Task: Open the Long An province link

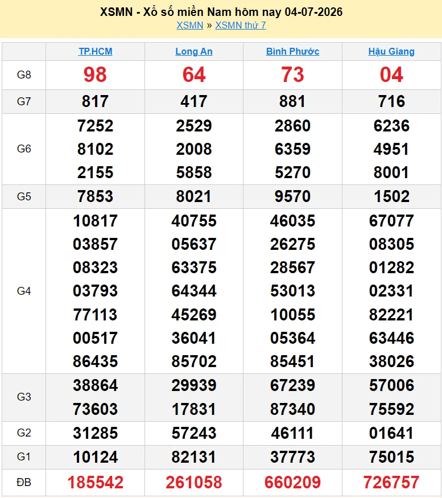Action: point(193,51)
